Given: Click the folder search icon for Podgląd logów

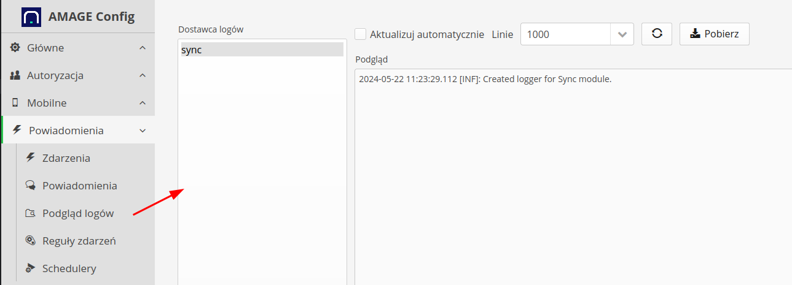Looking at the screenshot, I should tap(30, 213).
